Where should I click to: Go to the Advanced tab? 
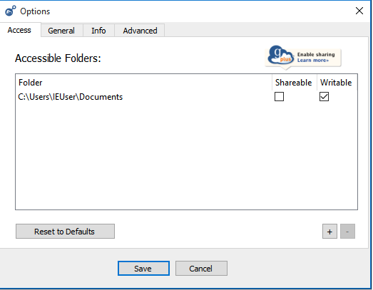click(140, 31)
